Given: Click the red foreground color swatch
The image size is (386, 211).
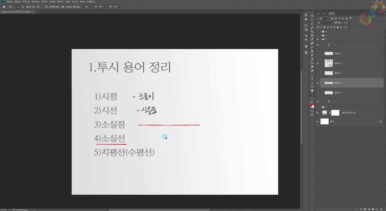Looking at the screenshot, I should [x=311, y=105].
